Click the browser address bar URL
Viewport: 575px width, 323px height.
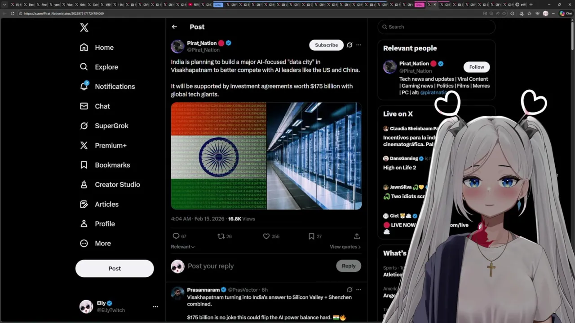(64, 13)
